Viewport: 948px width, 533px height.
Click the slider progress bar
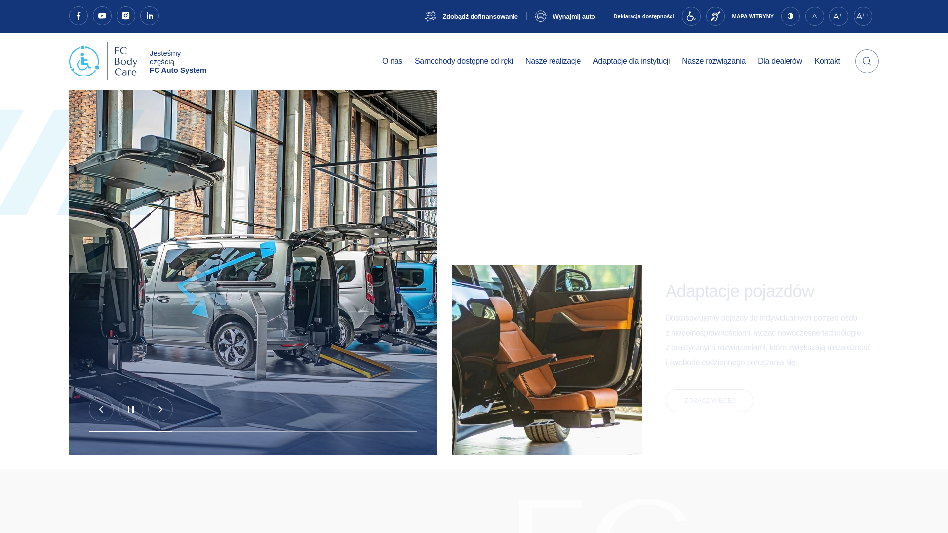(x=253, y=431)
